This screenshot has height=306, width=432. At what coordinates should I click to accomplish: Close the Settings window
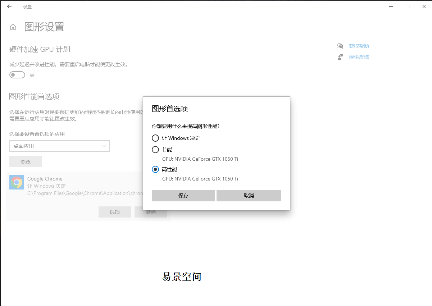click(x=424, y=6)
